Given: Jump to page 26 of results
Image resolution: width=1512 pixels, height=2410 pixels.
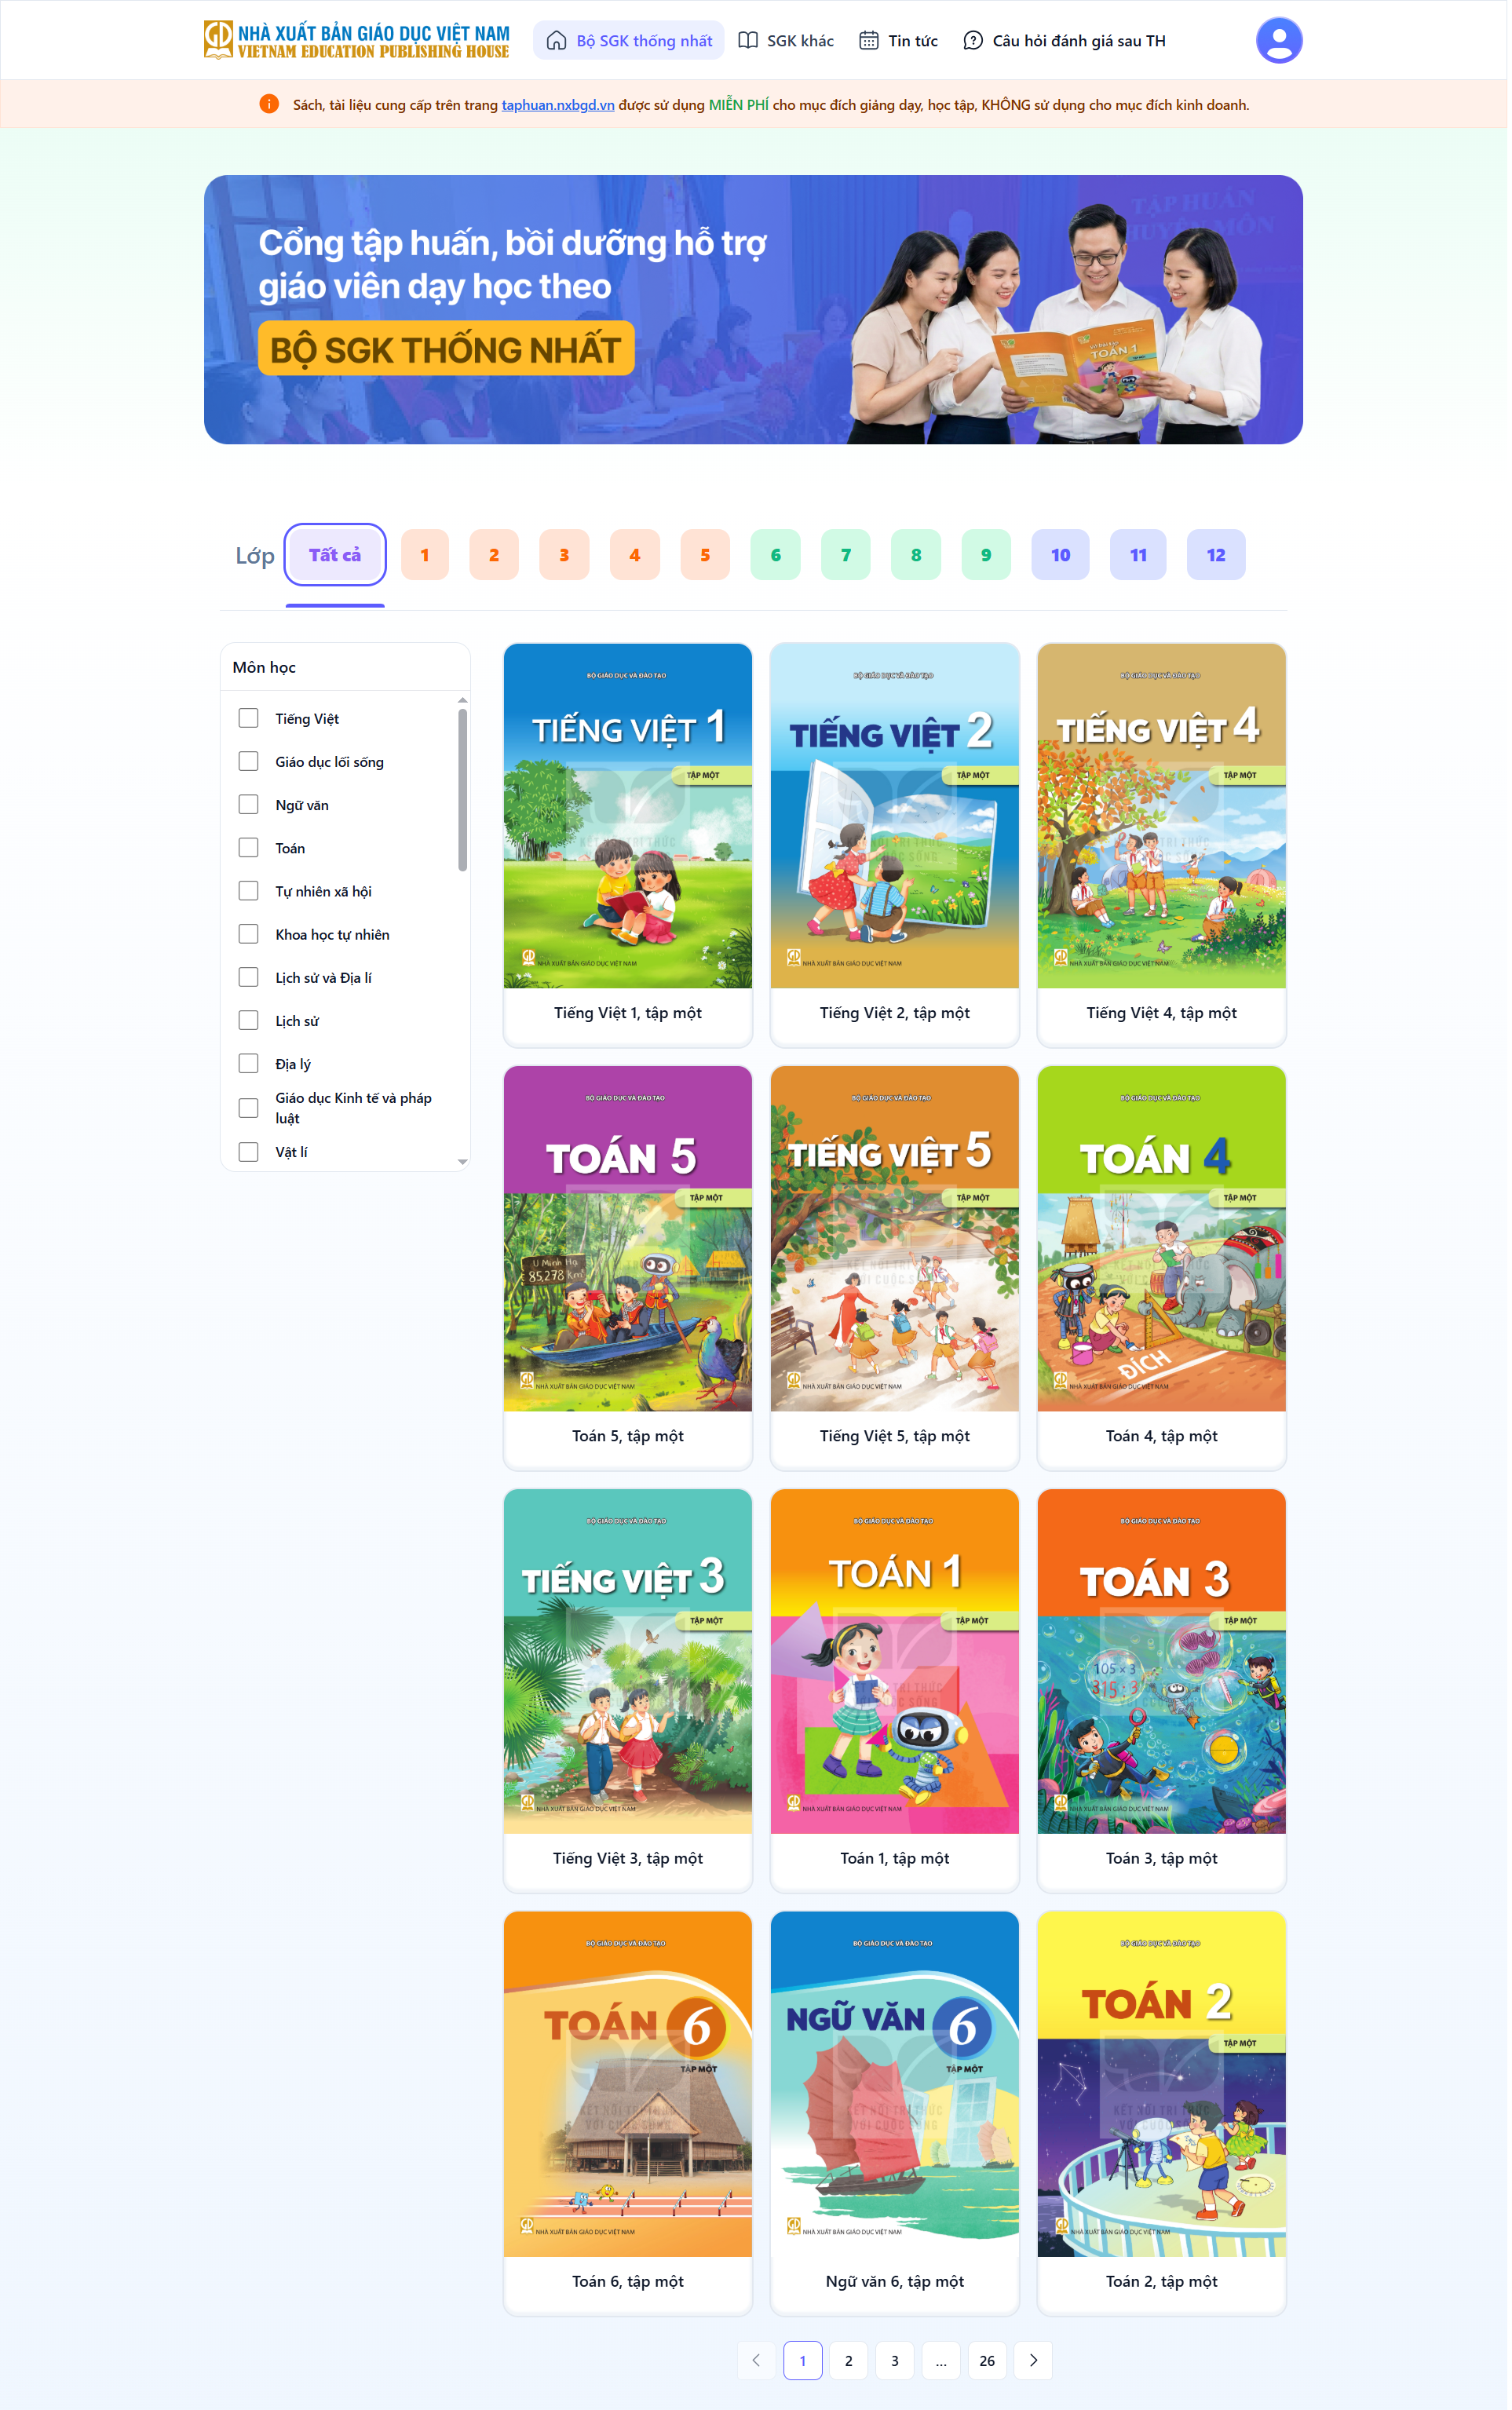Looking at the screenshot, I should point(987,2360).
